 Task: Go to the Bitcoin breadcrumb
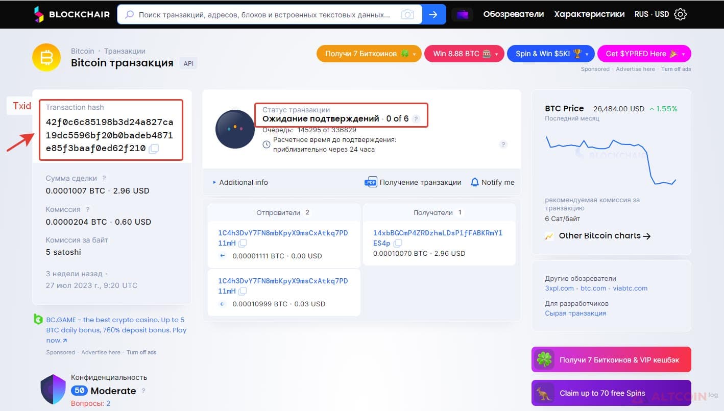pos(83,51)
